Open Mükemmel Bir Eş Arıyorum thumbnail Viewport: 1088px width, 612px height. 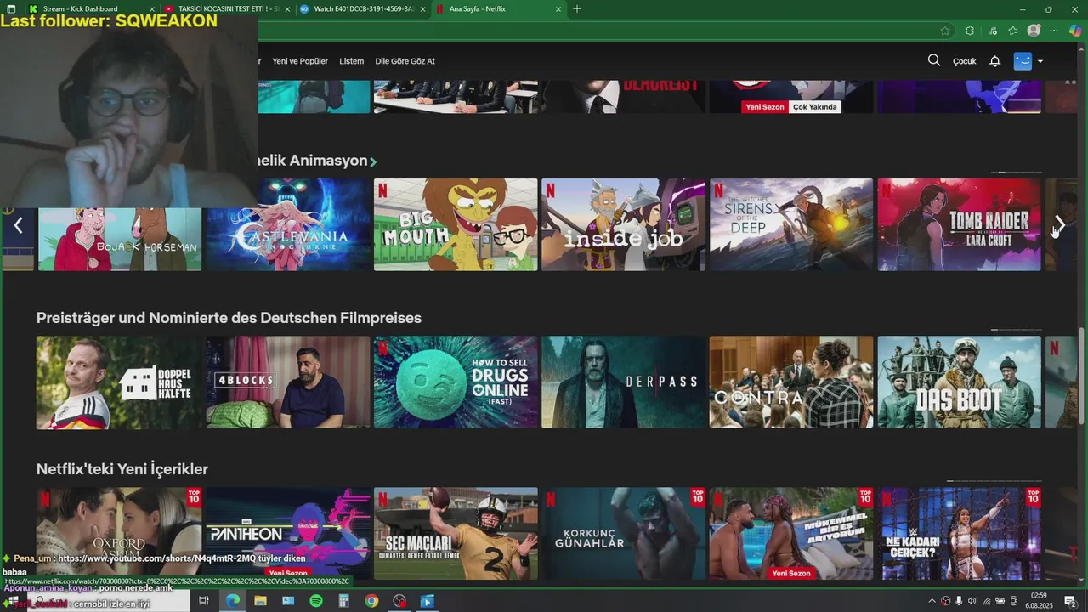click(x=791, y=533)
